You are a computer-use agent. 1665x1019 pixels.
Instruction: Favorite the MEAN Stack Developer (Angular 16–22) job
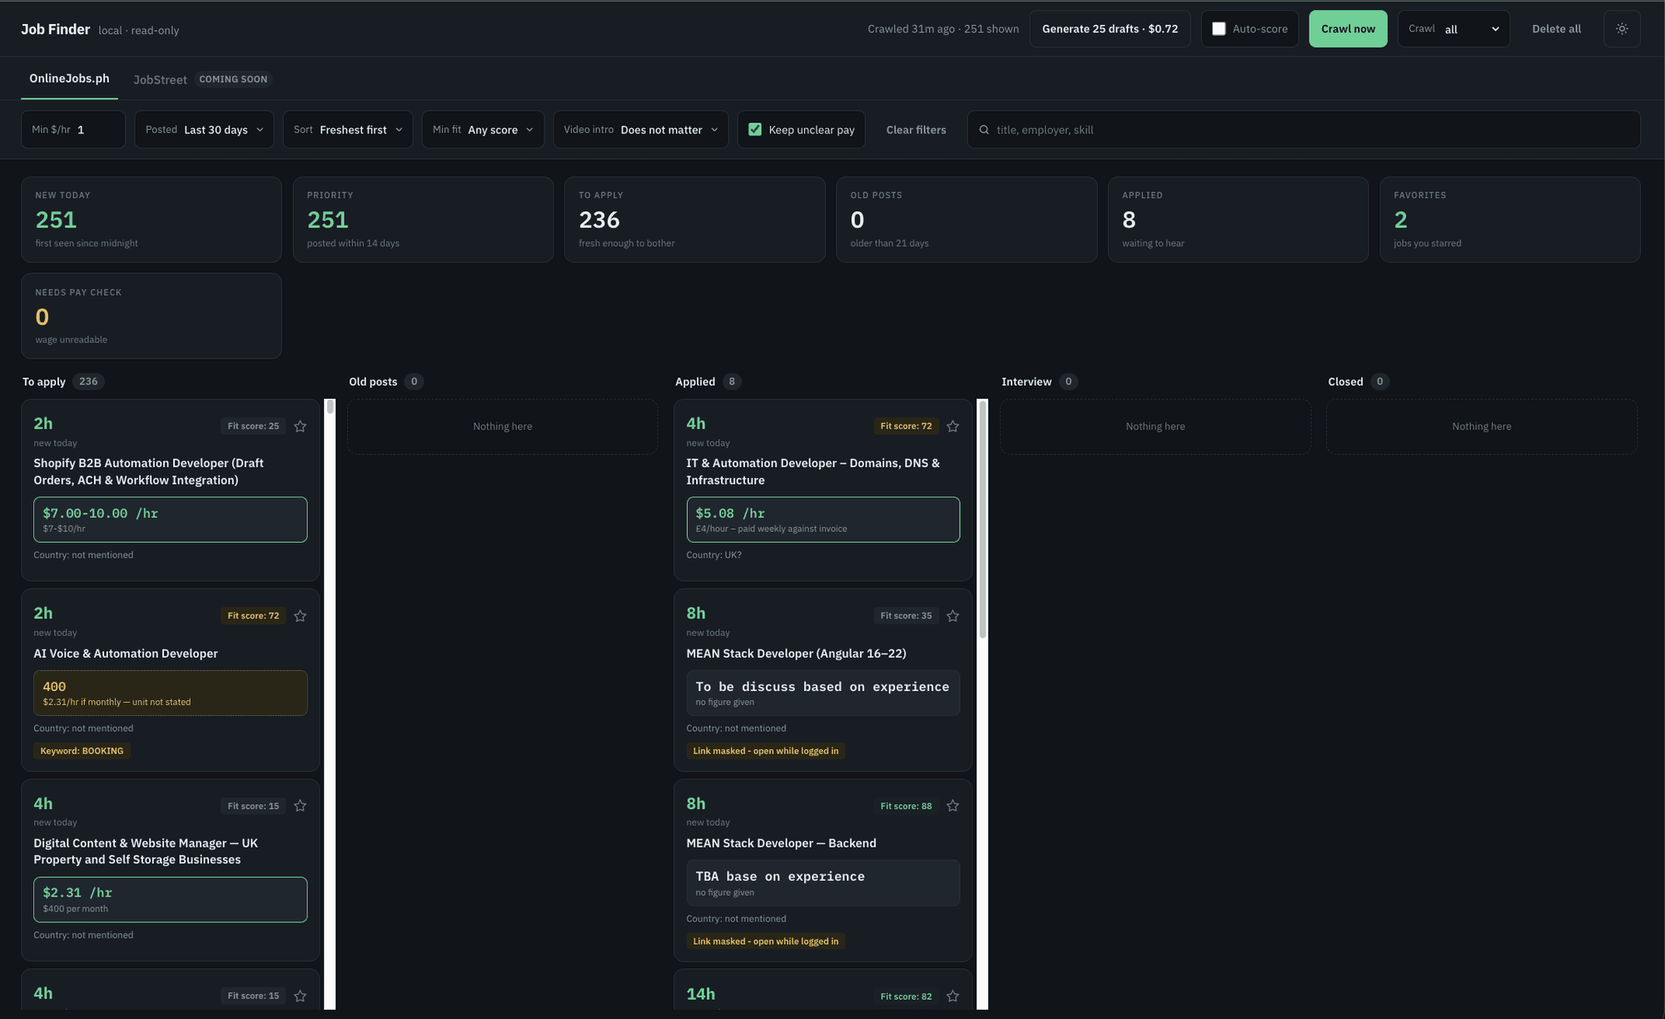point(953,616)
